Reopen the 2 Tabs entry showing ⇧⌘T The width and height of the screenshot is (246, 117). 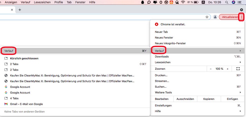point(75,64)
